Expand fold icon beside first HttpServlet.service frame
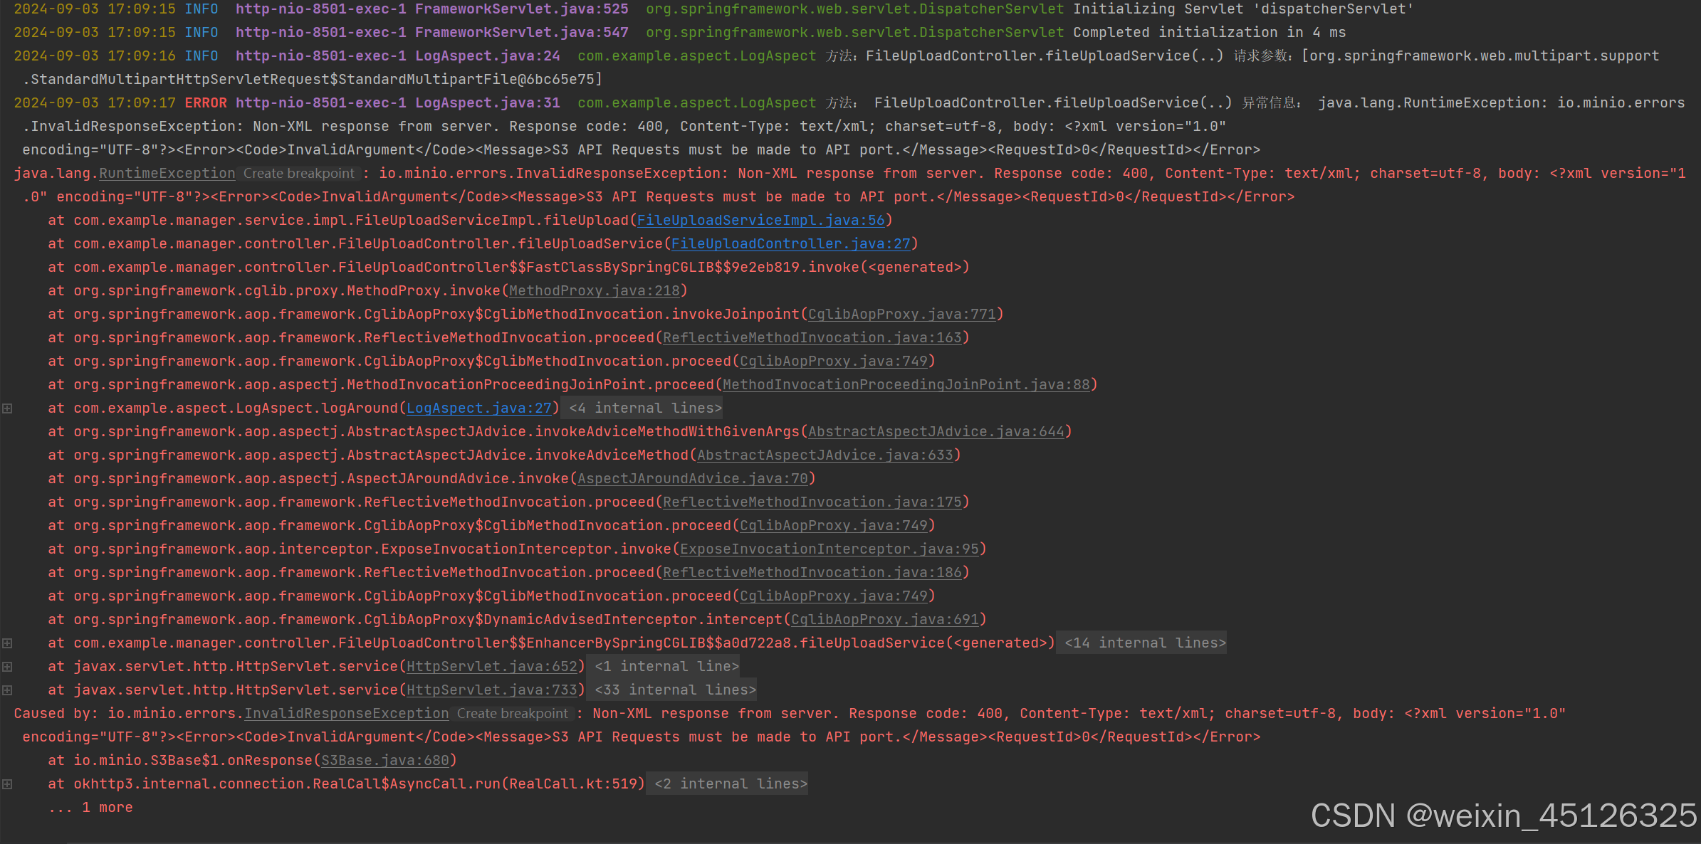The image size is (1701, 844). click(7, 666)
